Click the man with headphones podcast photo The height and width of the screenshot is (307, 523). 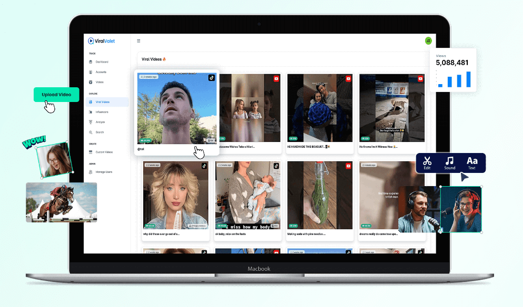point(419,209)
